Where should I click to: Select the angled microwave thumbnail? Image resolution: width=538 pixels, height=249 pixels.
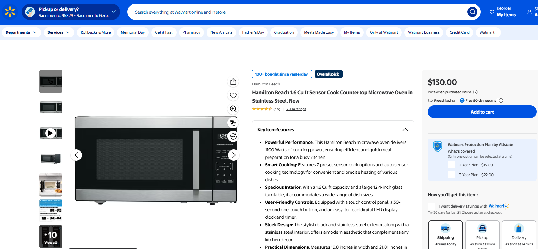click(51, 159)
